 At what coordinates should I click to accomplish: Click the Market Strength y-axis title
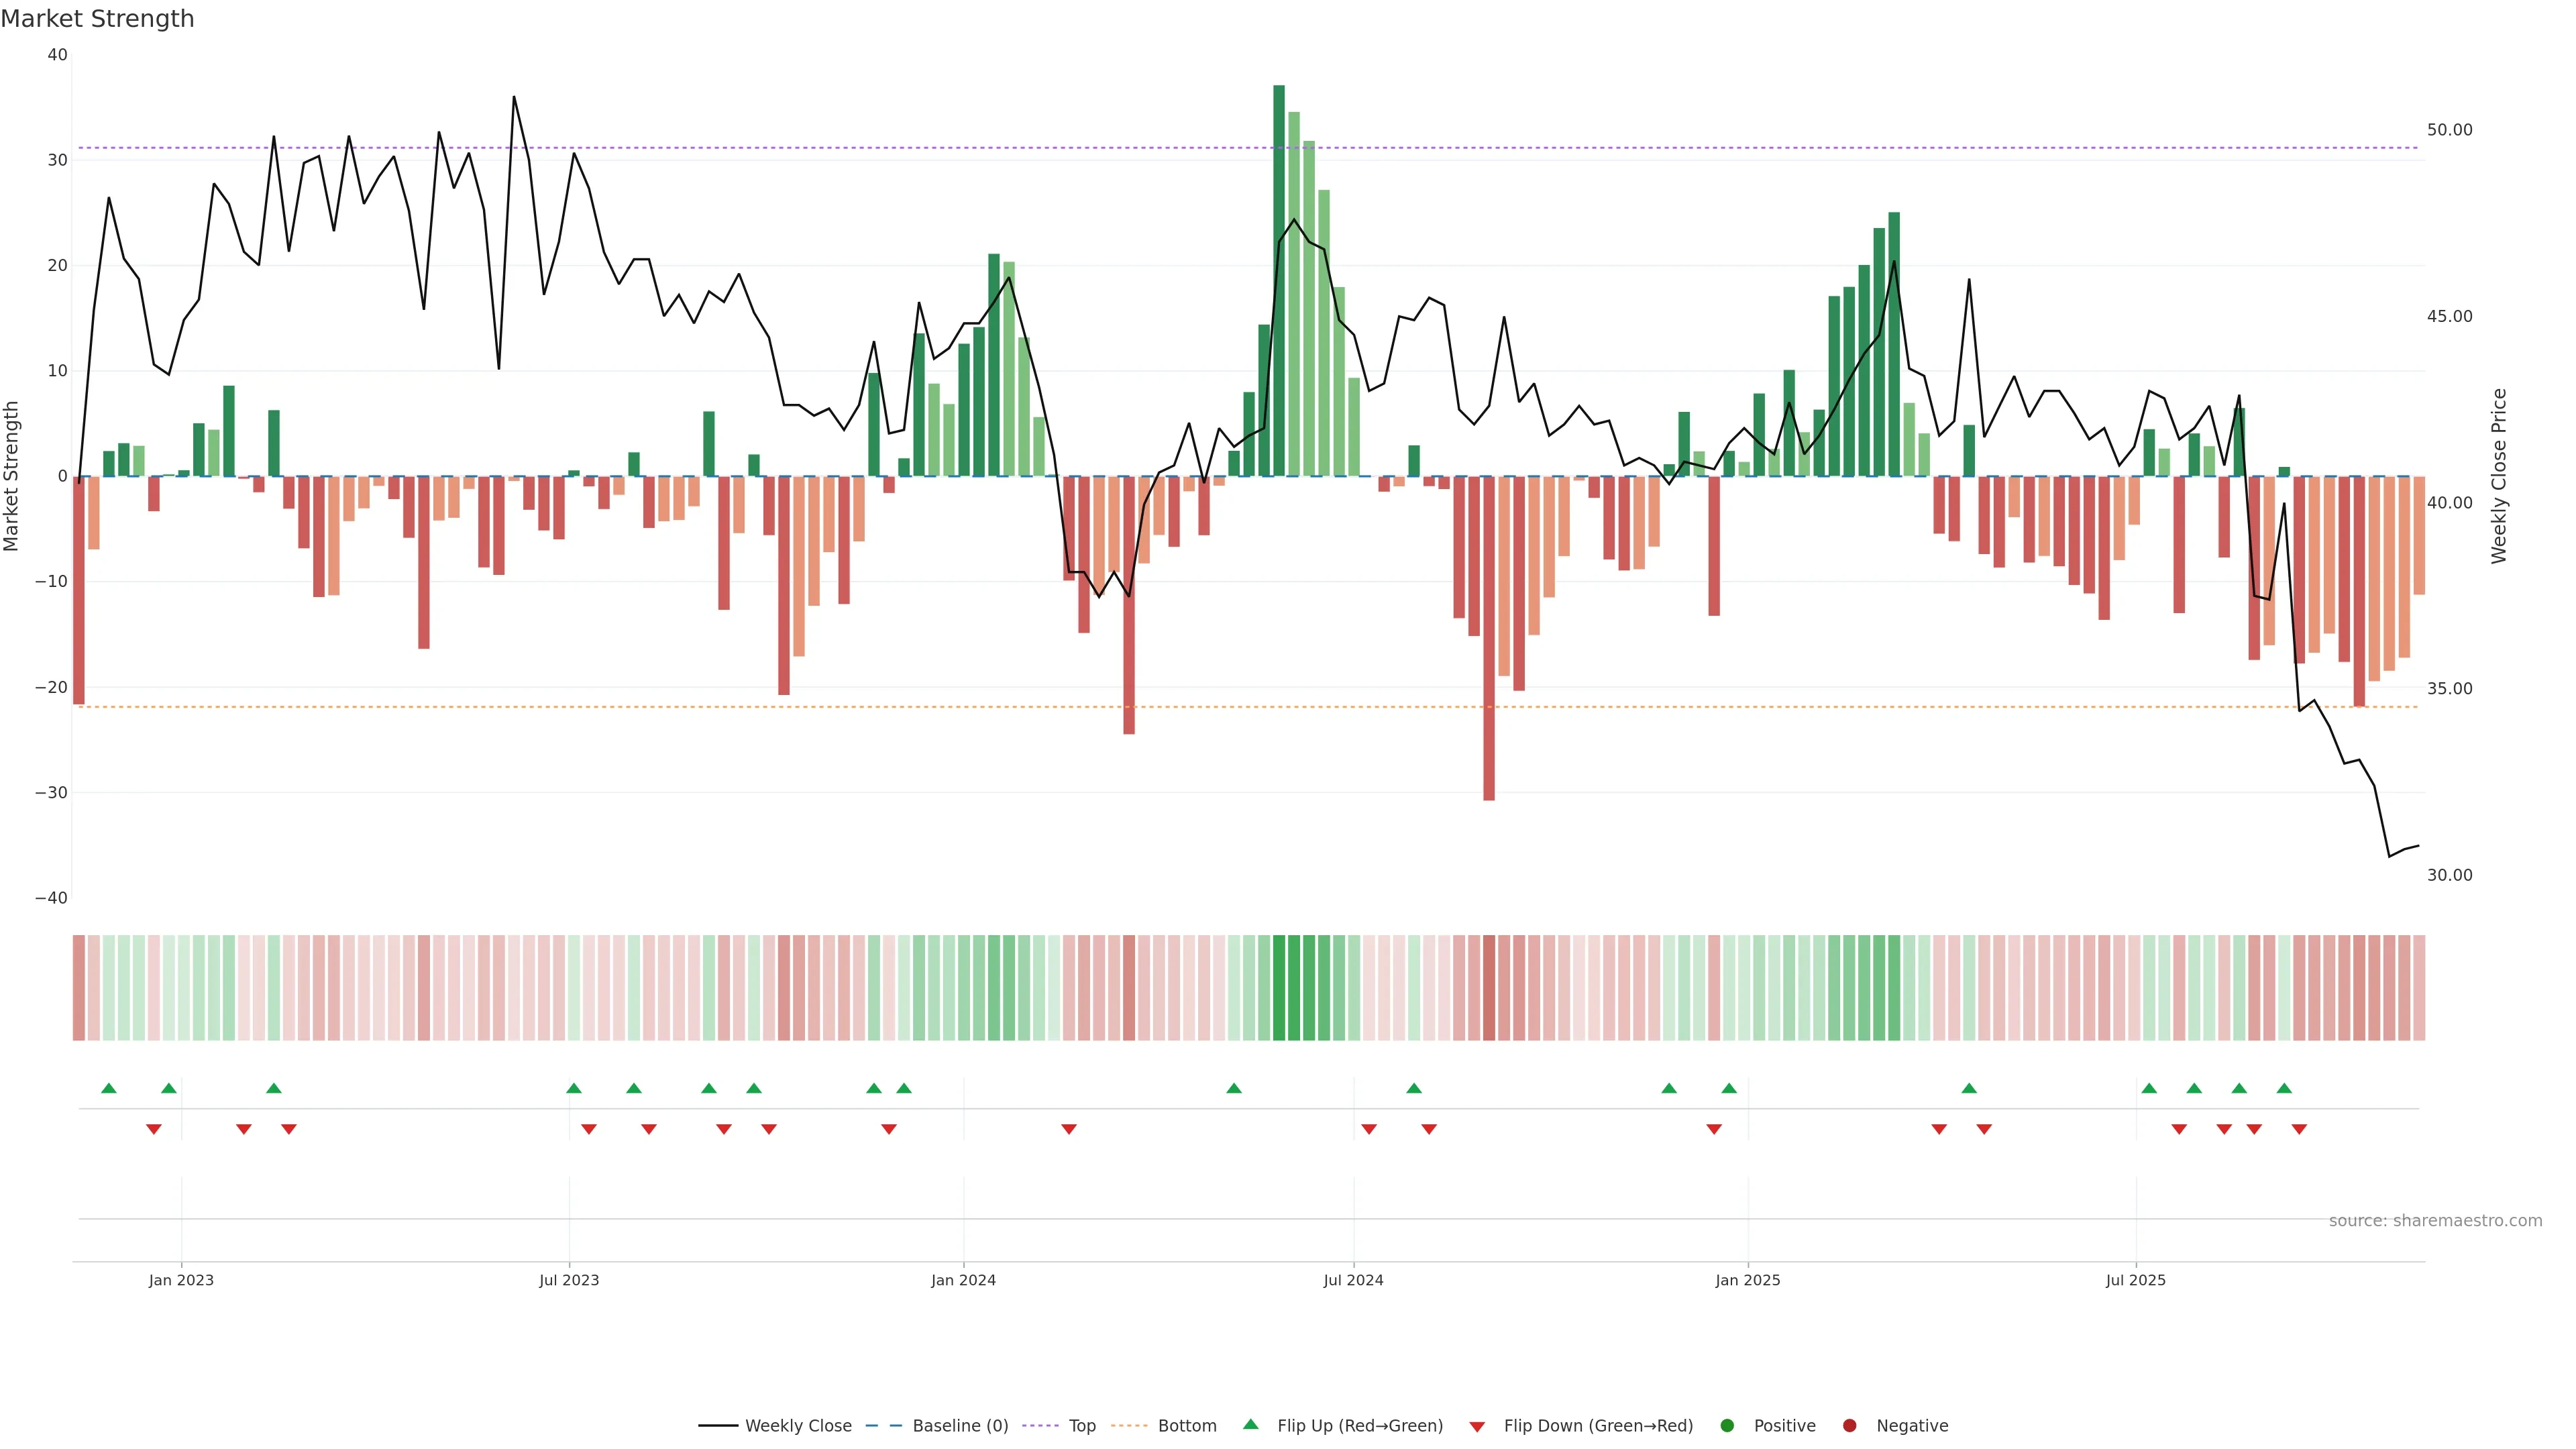pyautogui.click(x=12, y=476)
